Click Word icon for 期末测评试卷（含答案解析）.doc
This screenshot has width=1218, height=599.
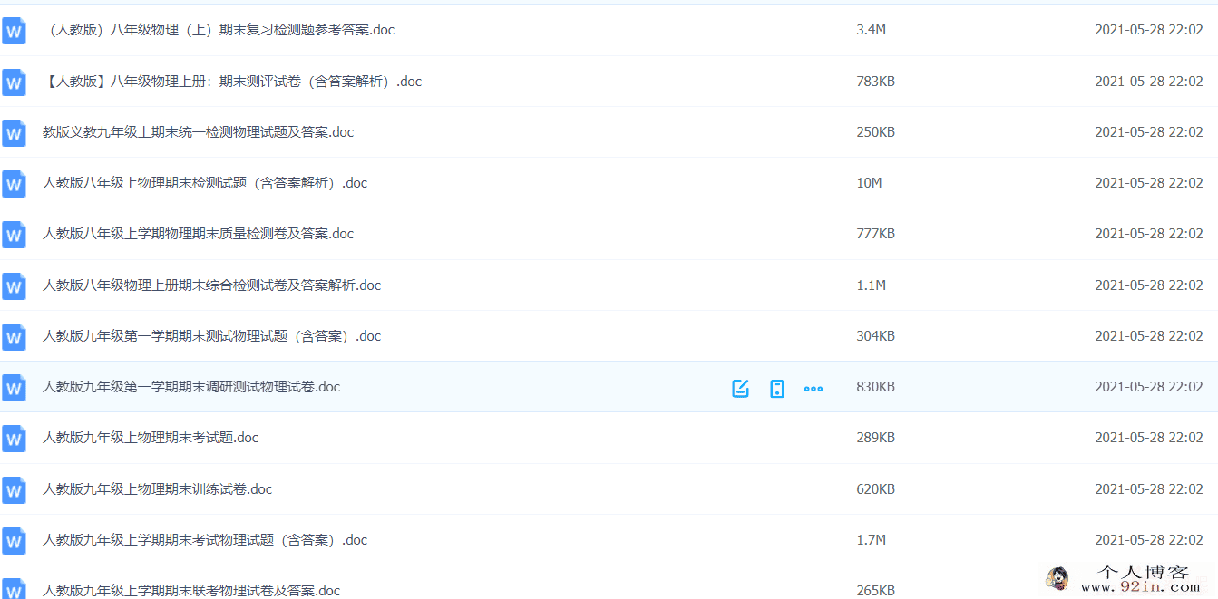[14, 82]
